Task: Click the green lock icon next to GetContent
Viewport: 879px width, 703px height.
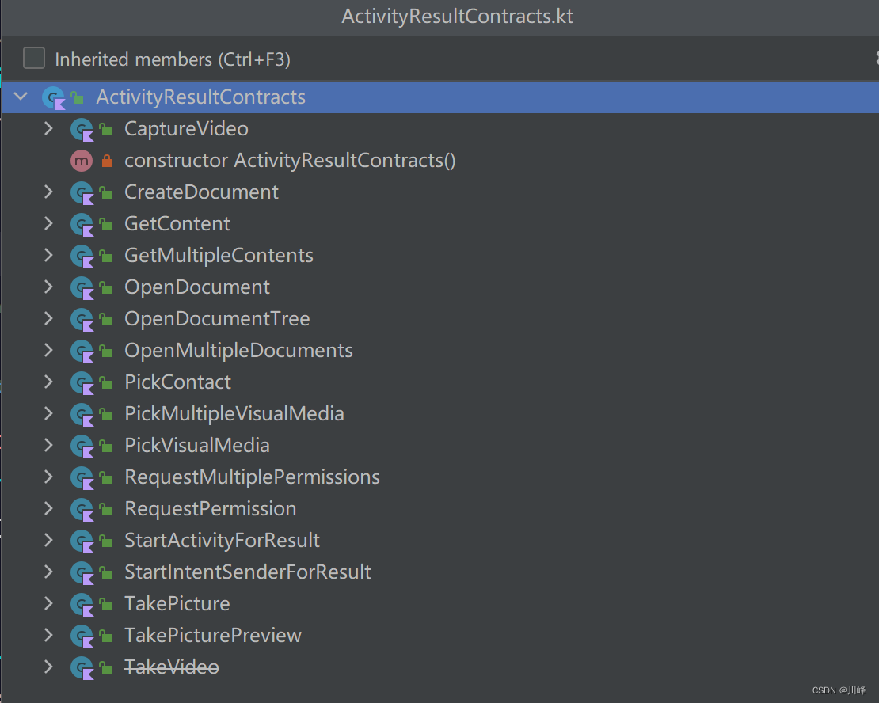Action: 105,223
